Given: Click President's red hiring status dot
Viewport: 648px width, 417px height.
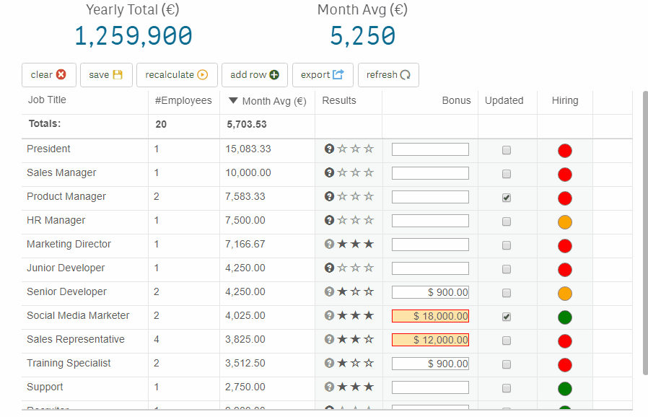Looking at the screenshot, I should click(x=565, y=151).
